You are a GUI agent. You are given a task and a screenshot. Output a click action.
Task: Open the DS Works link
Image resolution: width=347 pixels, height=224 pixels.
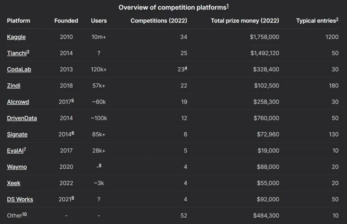20,199
